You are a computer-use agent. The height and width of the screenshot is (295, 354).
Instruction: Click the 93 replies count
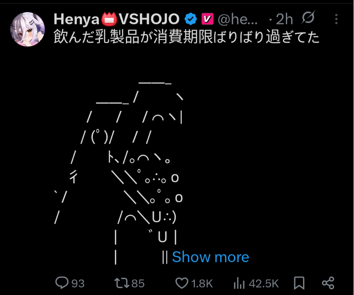[x=78, y=283]
